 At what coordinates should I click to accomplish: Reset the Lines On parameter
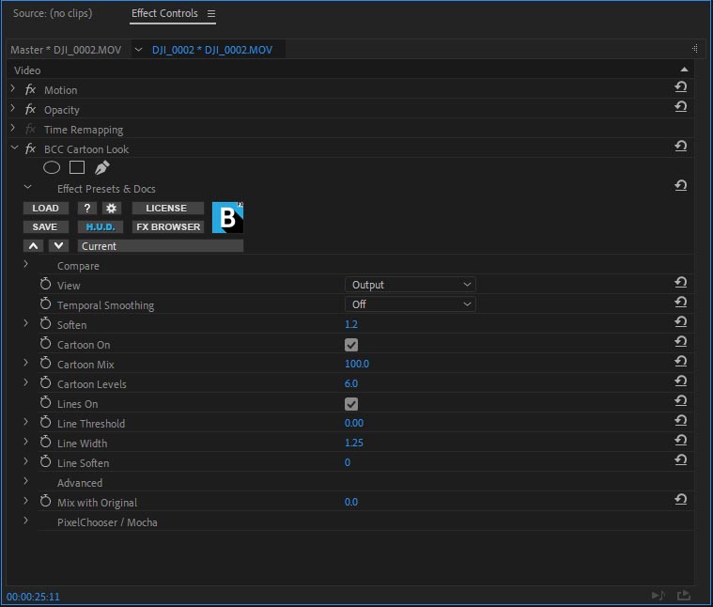click(680, 400)
